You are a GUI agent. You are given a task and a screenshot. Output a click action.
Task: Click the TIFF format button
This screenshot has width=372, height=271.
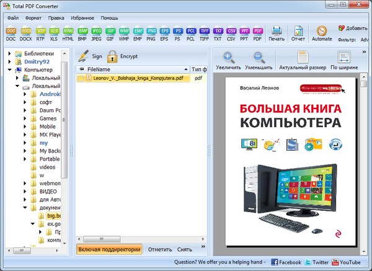[205, 33]
